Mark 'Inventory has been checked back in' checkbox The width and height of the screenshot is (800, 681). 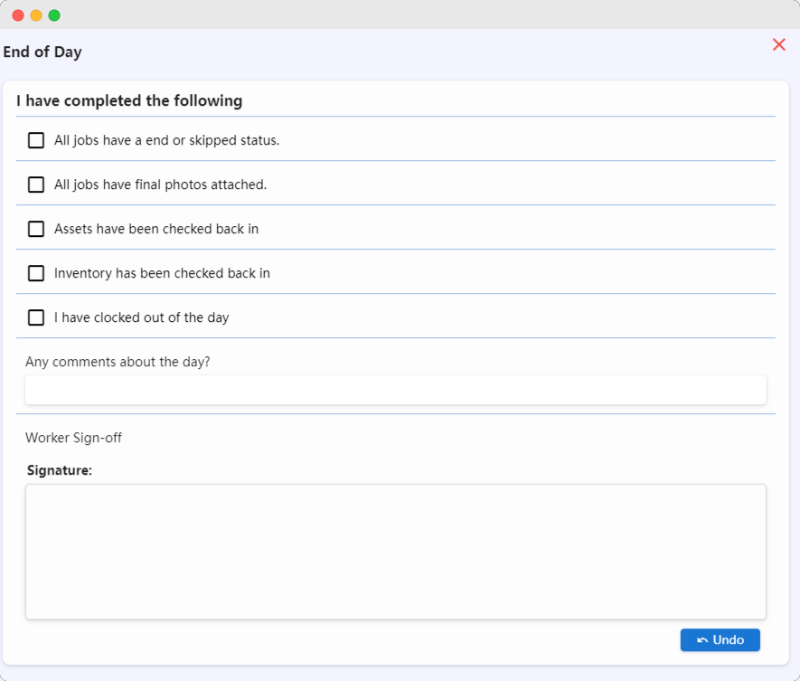pyautogui.click(x=36, y=273)
